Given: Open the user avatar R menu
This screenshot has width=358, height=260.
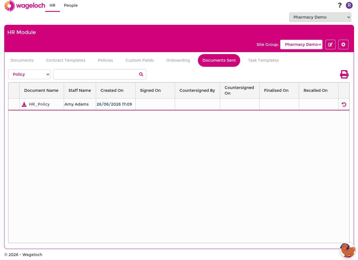Looking at the screenshot, I should [349, 5].
